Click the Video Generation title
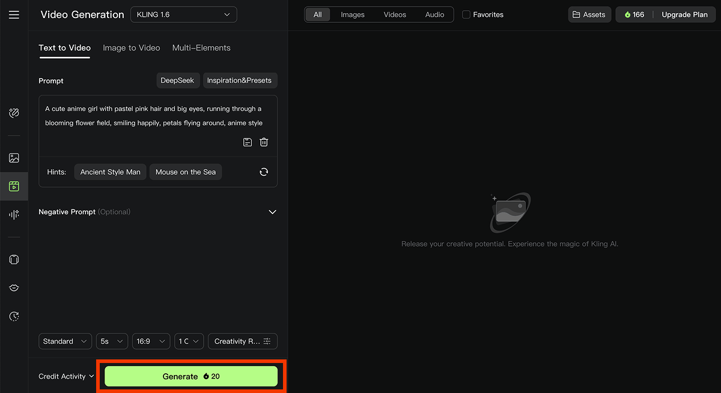 click(82, 14)
